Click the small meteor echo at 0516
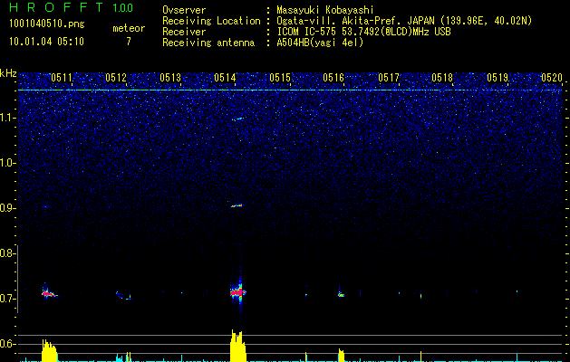 (x=341, y=294)
